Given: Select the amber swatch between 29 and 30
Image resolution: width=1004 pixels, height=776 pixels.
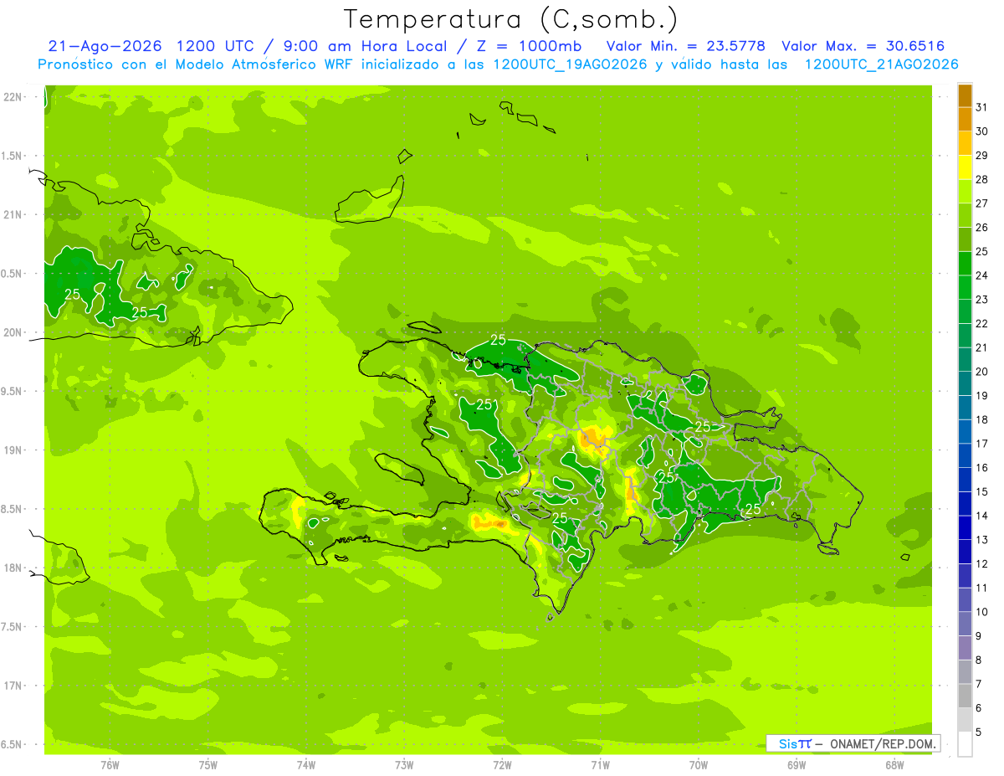Looking at the screenshot, I should point(965,143).
